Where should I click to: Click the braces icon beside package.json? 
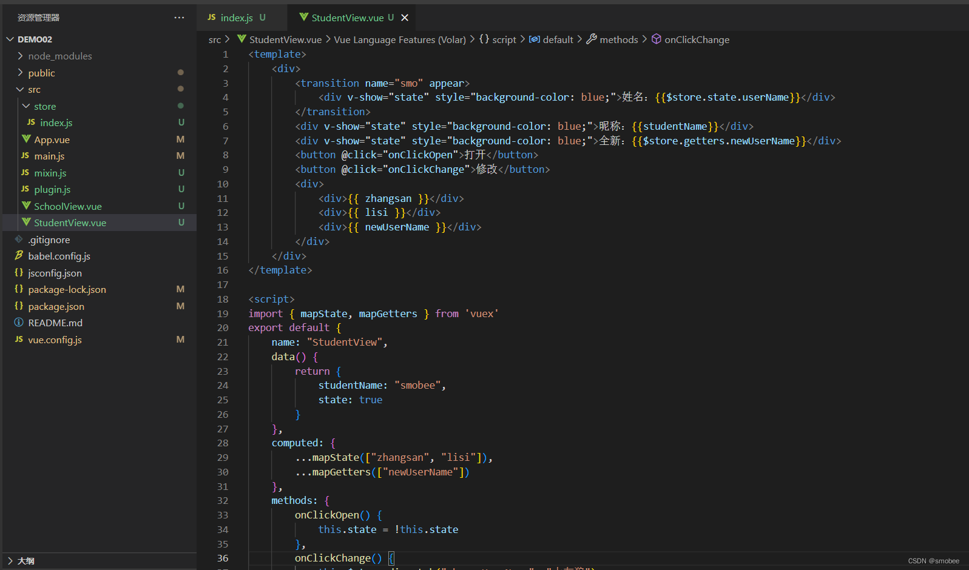(19, 306)
